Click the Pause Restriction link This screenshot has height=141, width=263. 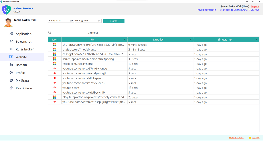pos(206,10)
